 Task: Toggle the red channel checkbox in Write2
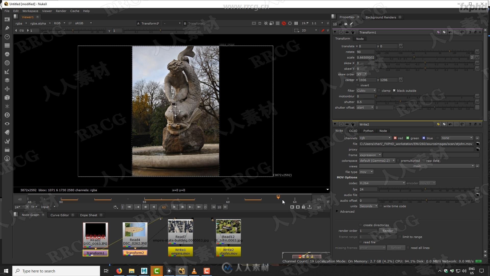coord(395,138)
